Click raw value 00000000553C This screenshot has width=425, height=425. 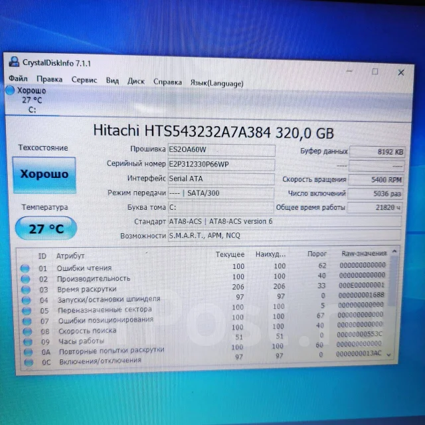coord(359,334)
